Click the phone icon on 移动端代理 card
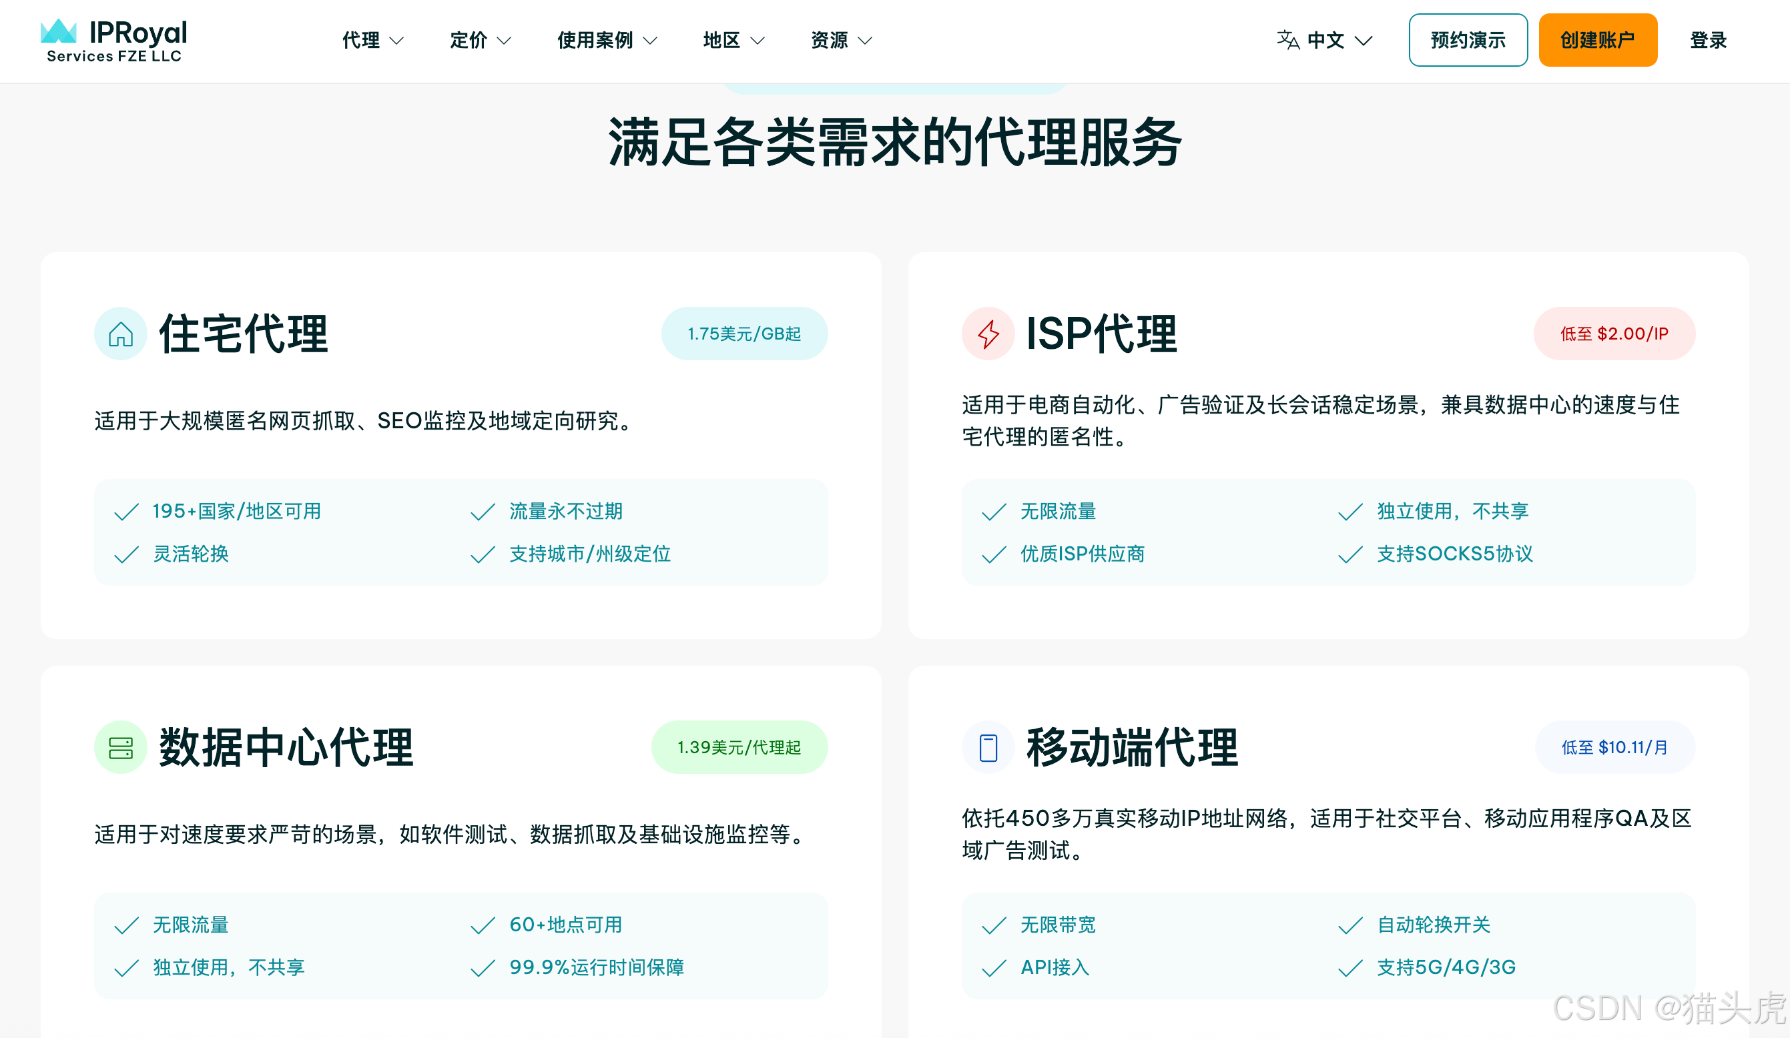This screenshot has height=1038, width=1790. click(986, 746)
